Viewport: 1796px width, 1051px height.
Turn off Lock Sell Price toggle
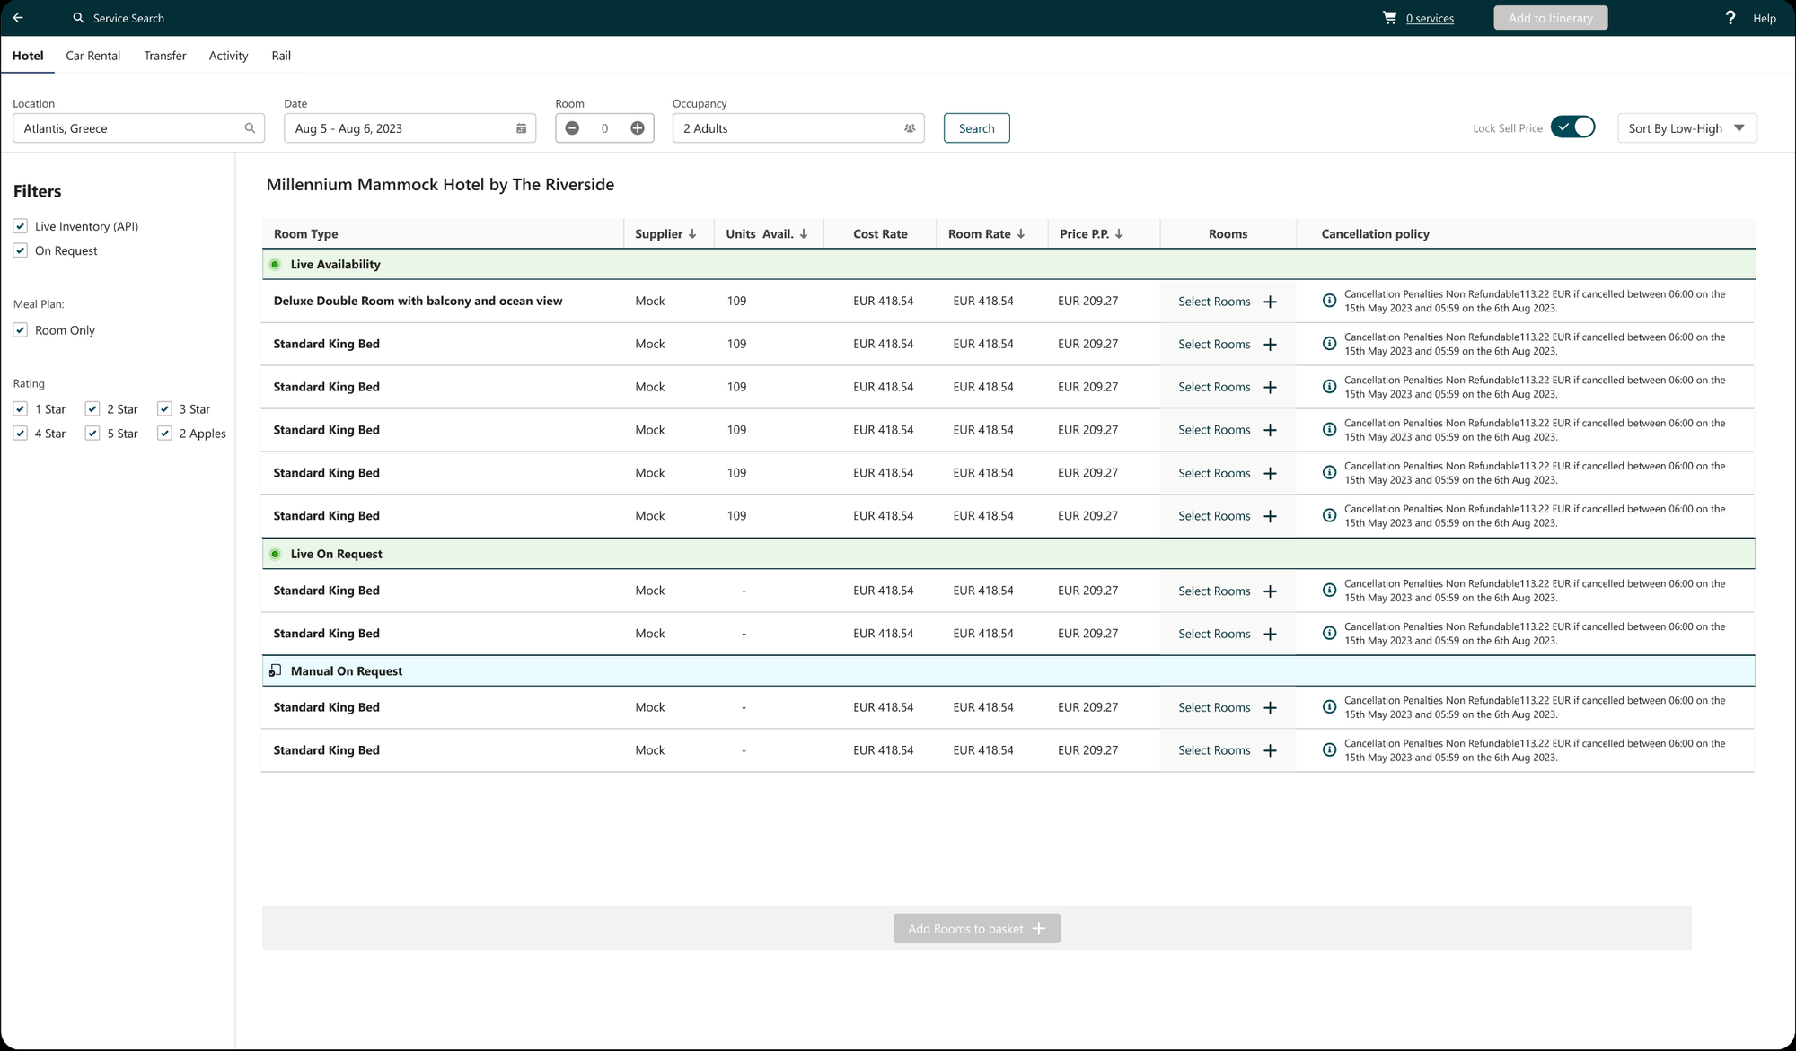[1572, 127]
